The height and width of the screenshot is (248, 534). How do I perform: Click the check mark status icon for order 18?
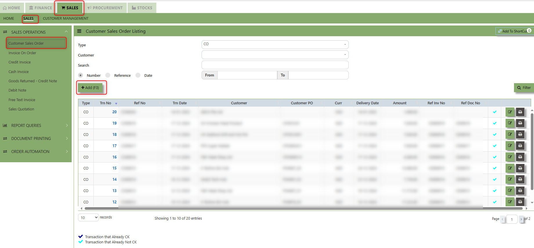(495, 134)
